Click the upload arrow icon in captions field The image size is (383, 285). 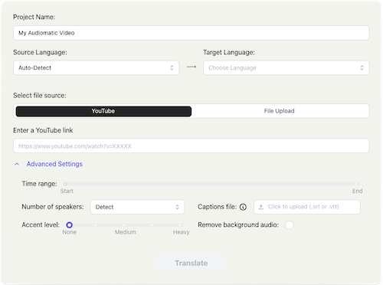click(x=261, y=207)
